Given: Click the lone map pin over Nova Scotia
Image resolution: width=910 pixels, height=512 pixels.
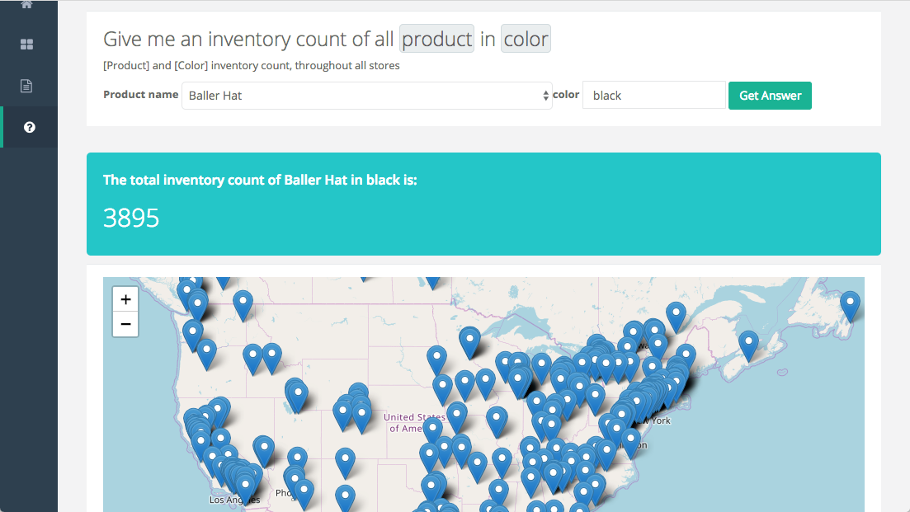Looking at the screenshot, I should click(748, 344).
